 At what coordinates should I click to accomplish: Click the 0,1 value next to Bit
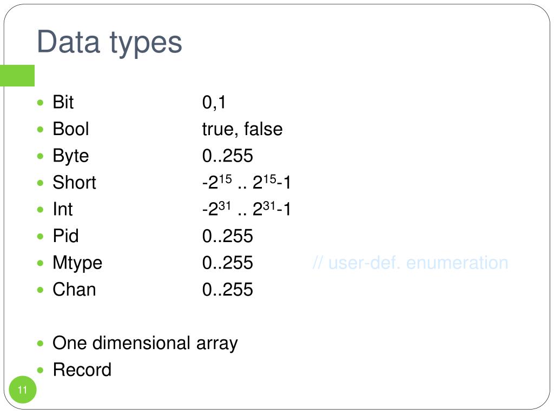tap(214, 103)
